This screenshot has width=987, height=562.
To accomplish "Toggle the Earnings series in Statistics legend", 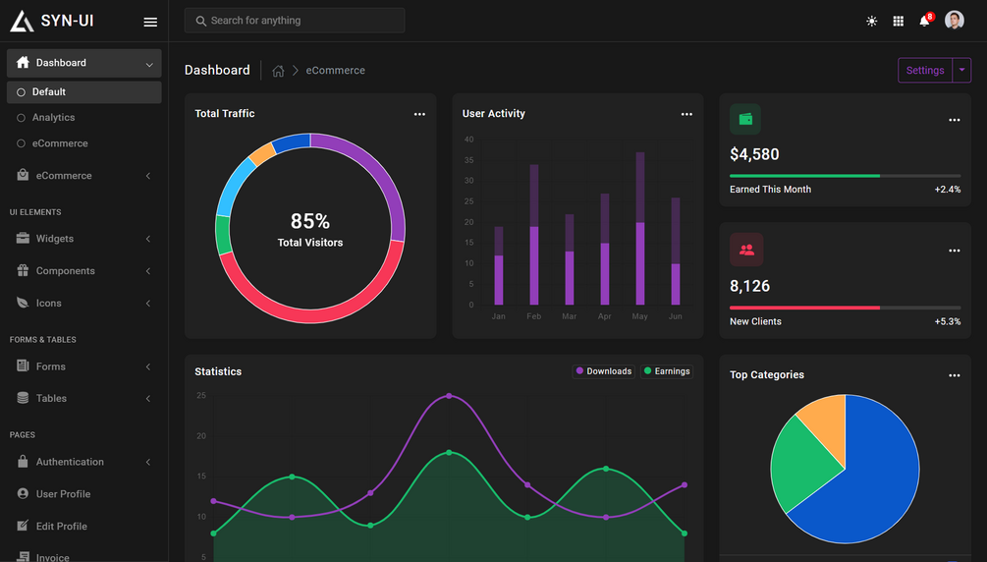I will tap(667, 371).
